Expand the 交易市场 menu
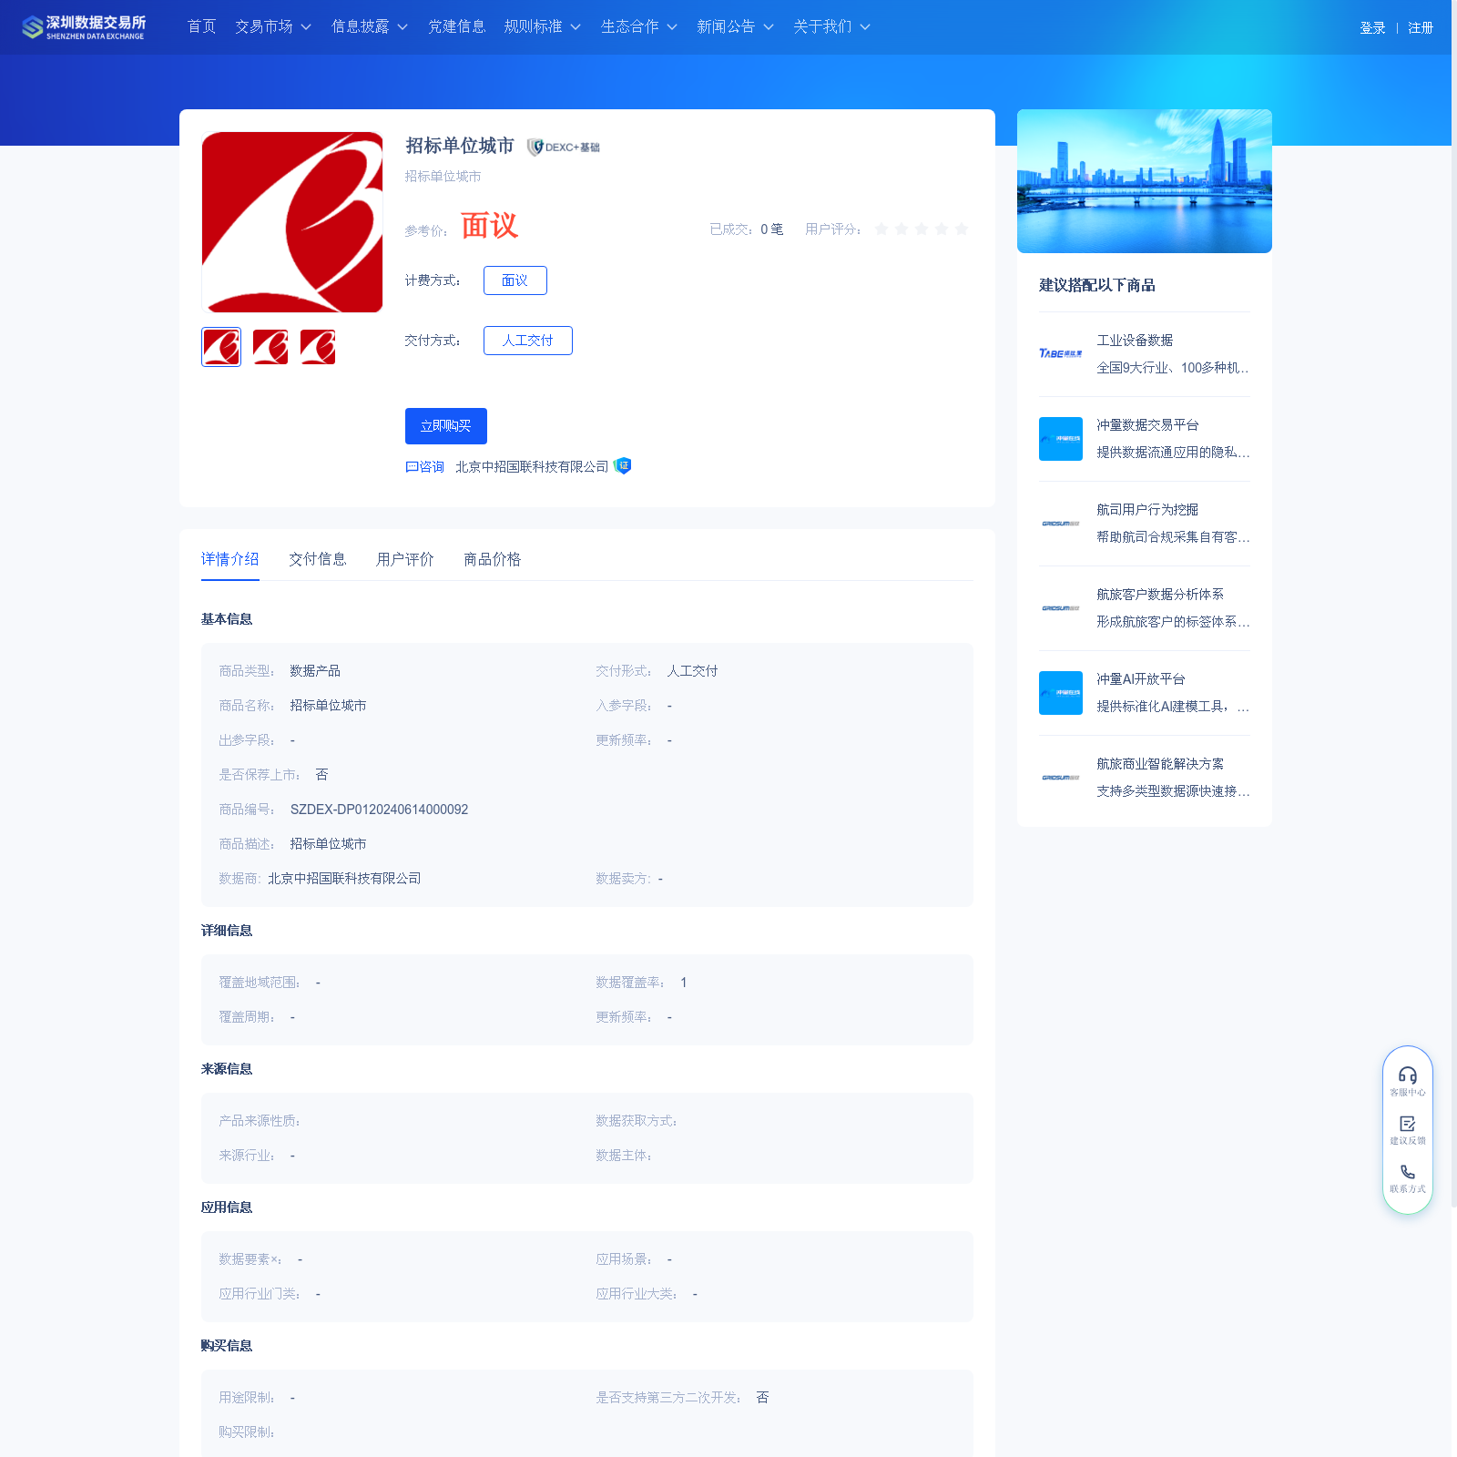This screenshot has height=1457, width=1457. [x=273, y=26]
